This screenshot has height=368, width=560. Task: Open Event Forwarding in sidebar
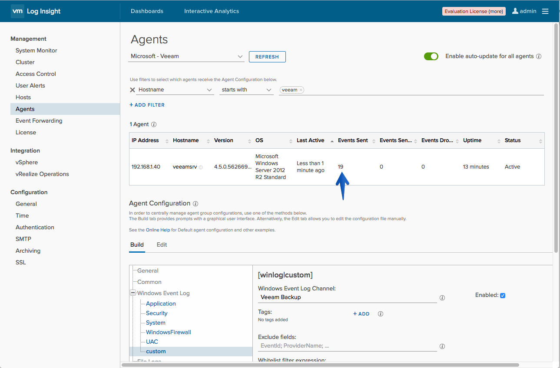coord(39,121)
